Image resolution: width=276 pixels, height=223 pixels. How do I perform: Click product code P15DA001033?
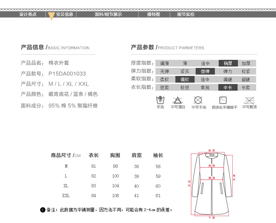67,74
